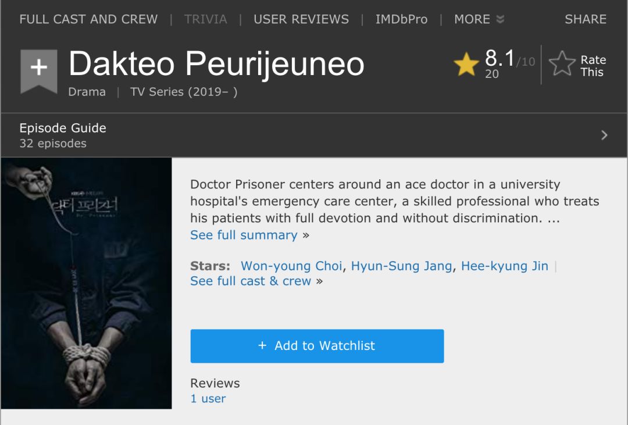Click See full cast & crew link
Screen dimensions: 628x425
pos(251,281)
